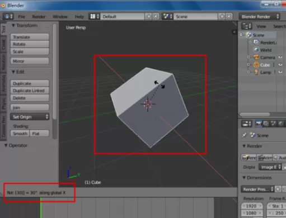Click the resolution Y field 1080
The height and width of the screenshot is (218, 286).
(x=252, y=213)
